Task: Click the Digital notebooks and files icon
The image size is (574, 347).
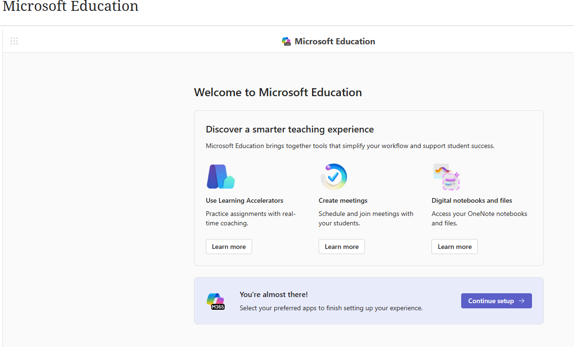Action: 446,177
